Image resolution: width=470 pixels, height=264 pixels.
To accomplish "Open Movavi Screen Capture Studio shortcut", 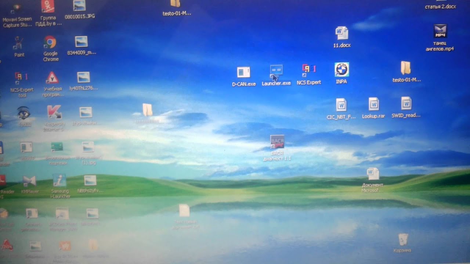I will pyautogui.click(x=17, y=8).
